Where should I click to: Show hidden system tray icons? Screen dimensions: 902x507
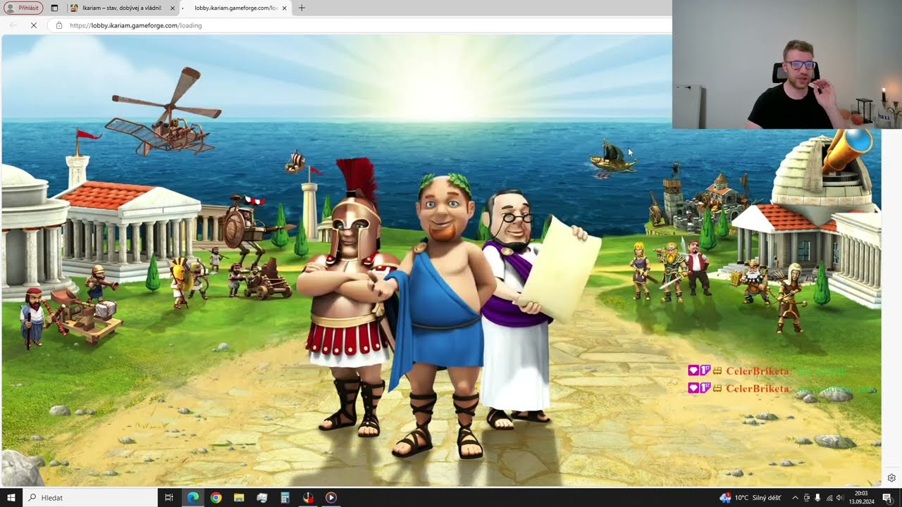796,498
